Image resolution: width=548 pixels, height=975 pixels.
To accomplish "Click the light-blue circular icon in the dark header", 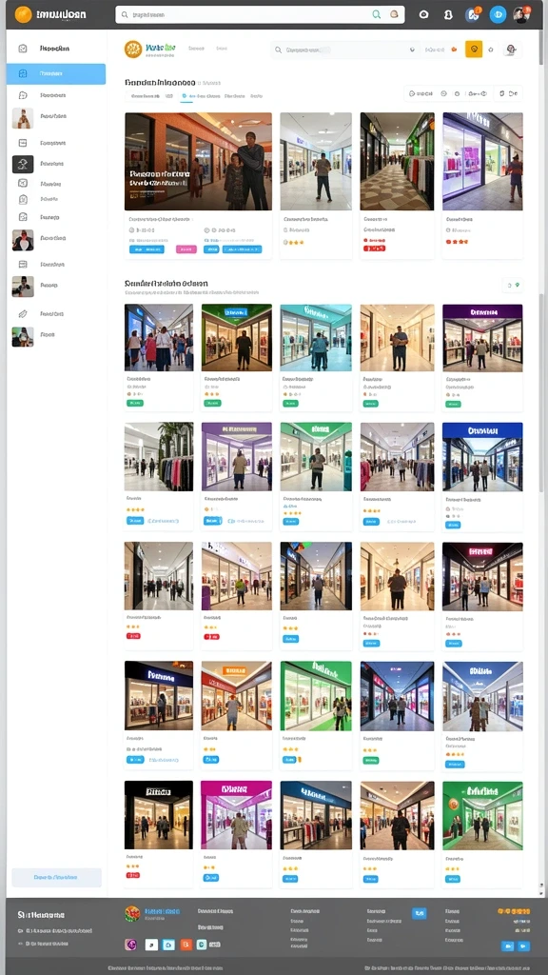I will tap(498, 14).
